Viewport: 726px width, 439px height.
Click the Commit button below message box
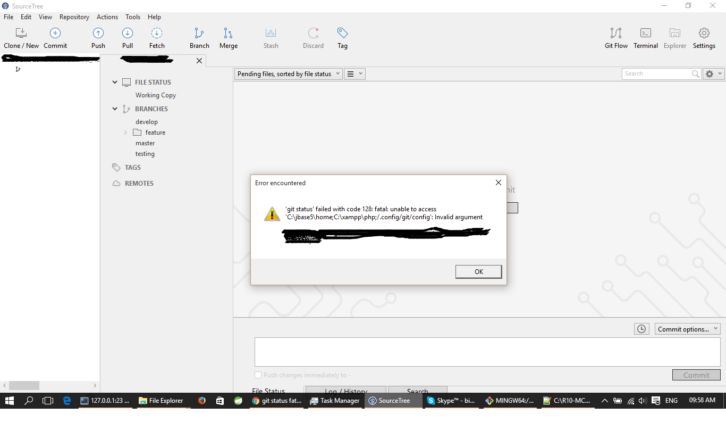(x=696, y=375)
